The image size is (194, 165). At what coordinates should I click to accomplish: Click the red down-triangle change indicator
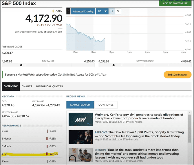point(38,25)
